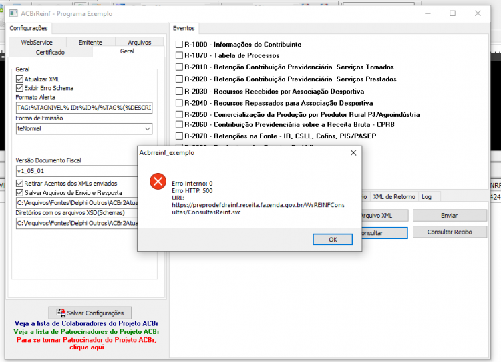Check R-1000 Informações do Contribuinte

(179, 44)
